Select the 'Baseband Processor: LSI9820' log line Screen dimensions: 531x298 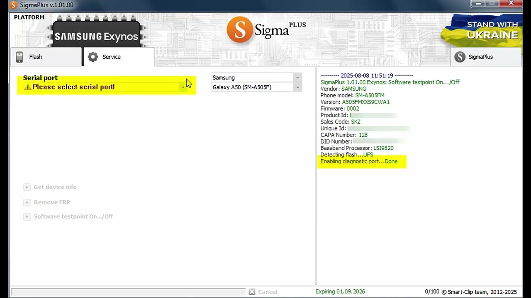357,148
